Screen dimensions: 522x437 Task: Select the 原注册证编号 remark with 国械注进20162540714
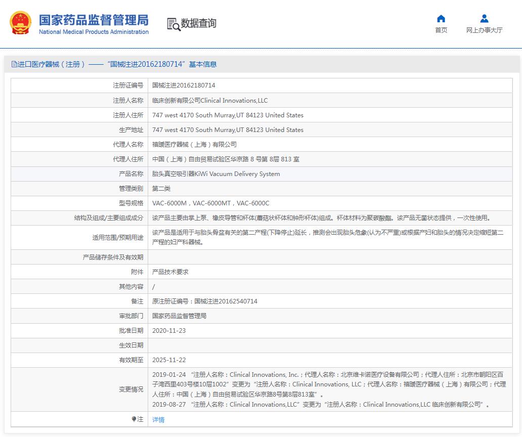pos(205,301)
